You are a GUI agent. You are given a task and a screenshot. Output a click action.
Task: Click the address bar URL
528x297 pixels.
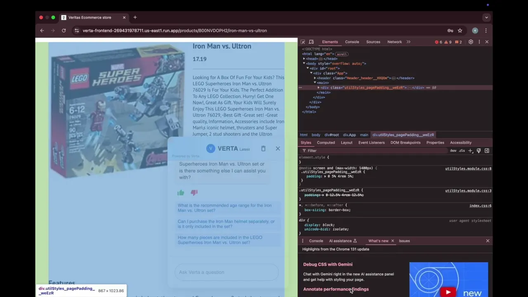(x=174, y=31)
